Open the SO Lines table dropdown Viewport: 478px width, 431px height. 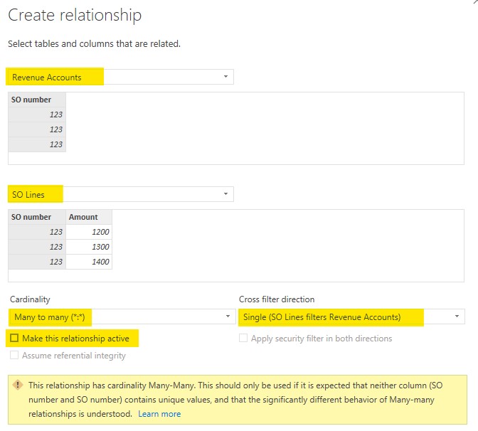[121, 194]
